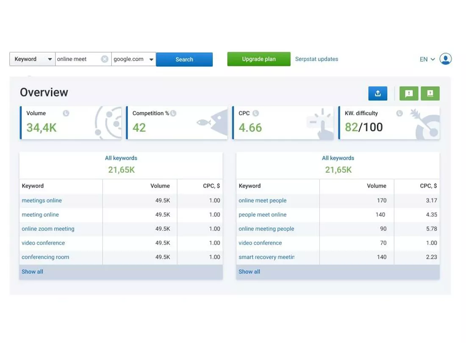Show CPC info icon
The width and height of the screenshot is (466, 343).
[x=255, y=113]
